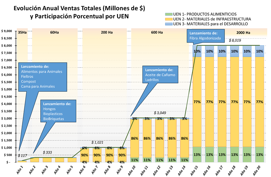The width and height of the screenshot is (271, 177).
Task: Click the green UEN 1 legend swatch
Action: coord(169,14)
